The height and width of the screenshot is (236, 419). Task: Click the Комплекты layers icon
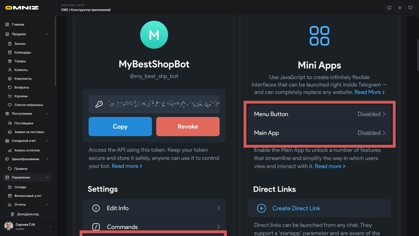[10, 79]
